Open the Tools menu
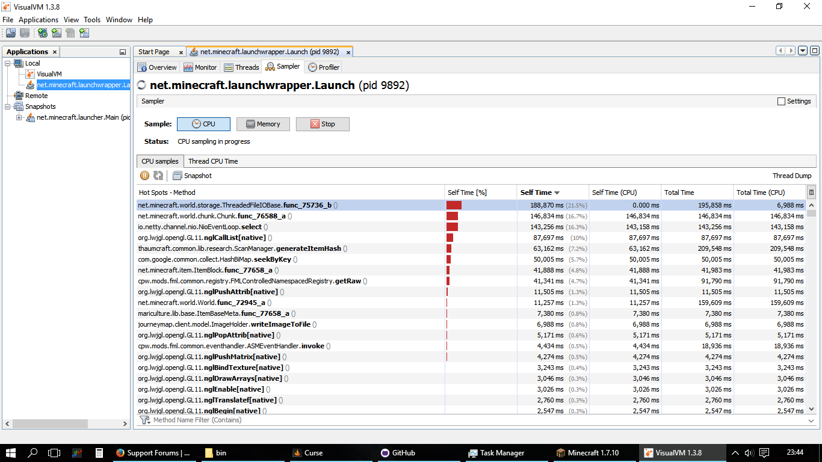Image resolution: width=822 pixels, height=462 pixels. coord(92,20)
